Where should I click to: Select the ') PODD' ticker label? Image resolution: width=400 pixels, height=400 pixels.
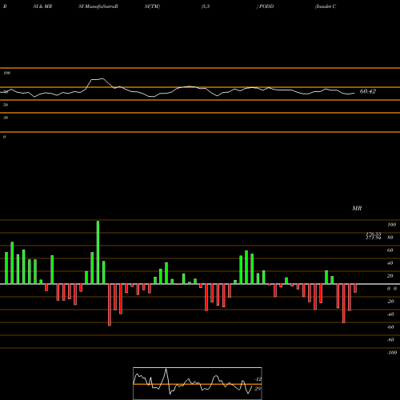click(x=265, y=6)
